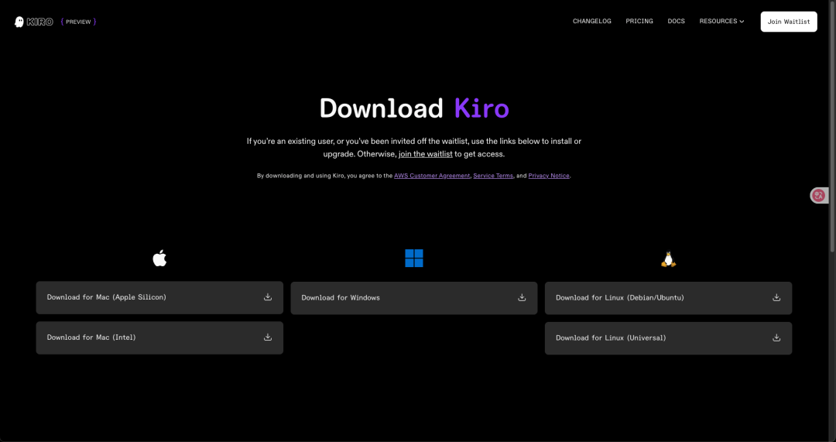The image size is (836, 442).
Task: Click download arrow for Mac Apple Silicon
Action: (268, 297)
